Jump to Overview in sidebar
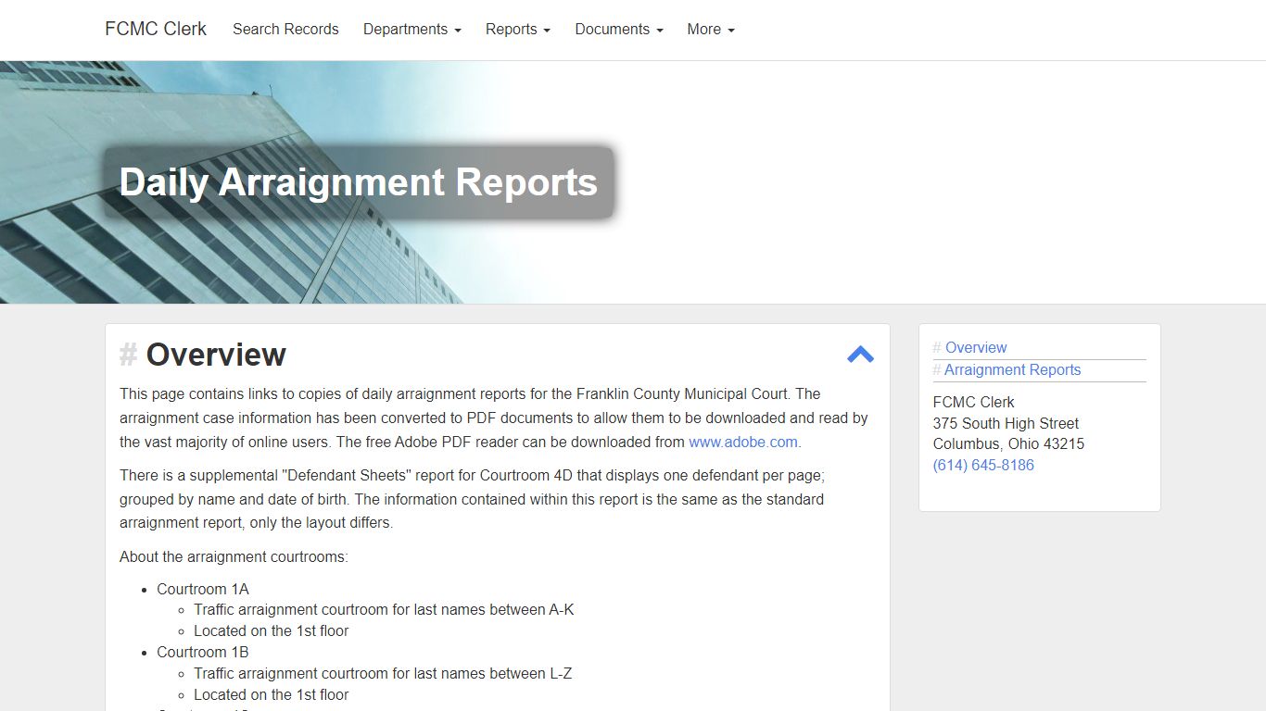The width and height of the screenshot is (1266, 711). (x=976, y=348)
